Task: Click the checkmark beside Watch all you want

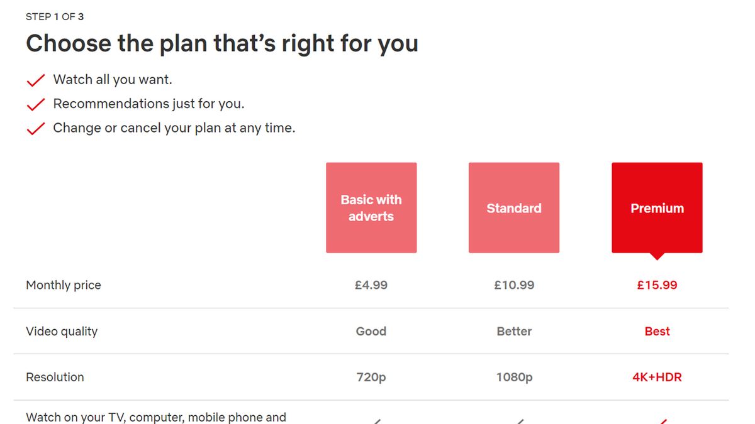Action: 35,80
